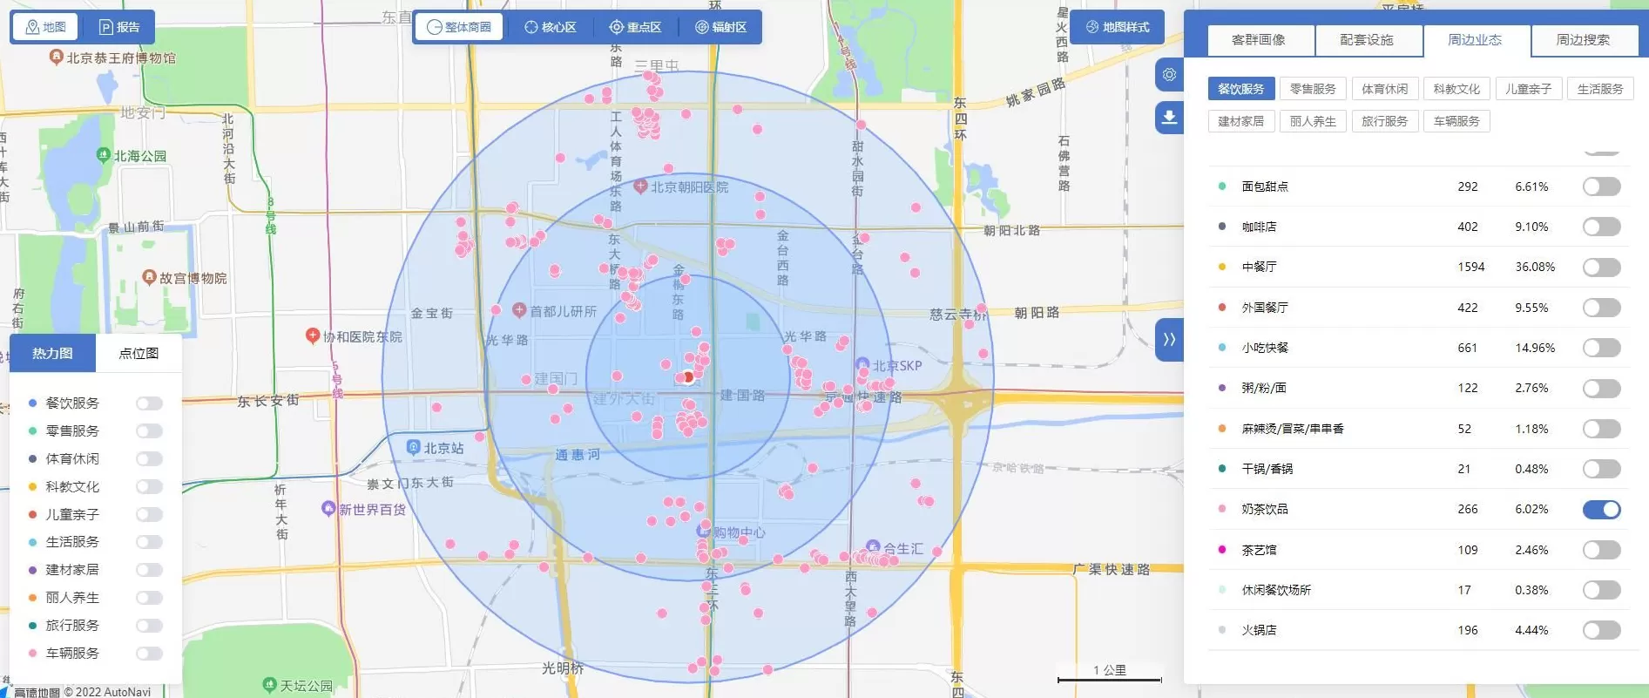The width and height of the screenshot is (1649, 698).
Task: Switch to the 点位图 tab
Action: point(139,353)
